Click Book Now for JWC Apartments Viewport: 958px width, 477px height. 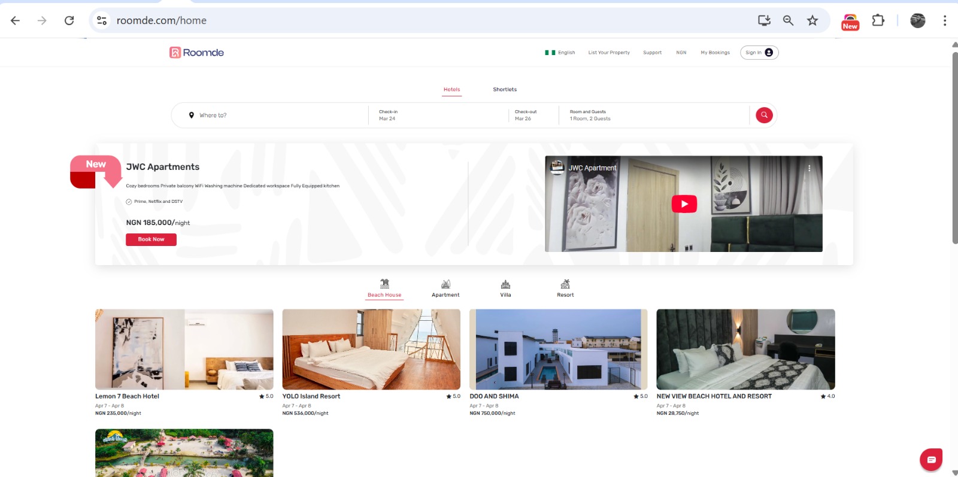point(151,239)
